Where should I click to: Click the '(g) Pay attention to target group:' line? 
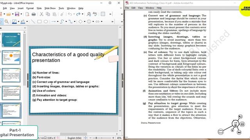tap(55, 100)
